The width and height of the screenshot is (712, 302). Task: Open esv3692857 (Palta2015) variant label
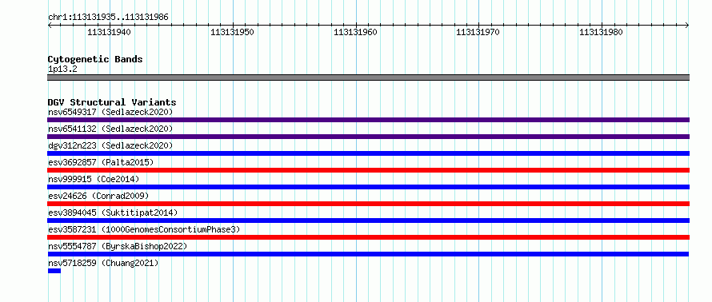click(x=101, y=162)
